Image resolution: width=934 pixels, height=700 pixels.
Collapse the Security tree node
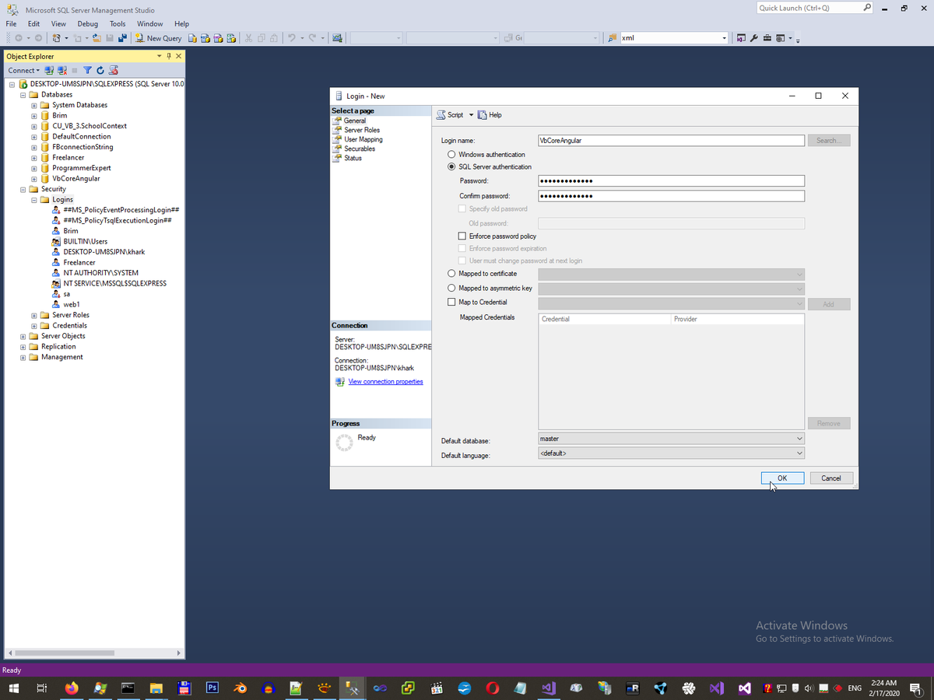tap(23, 189)
